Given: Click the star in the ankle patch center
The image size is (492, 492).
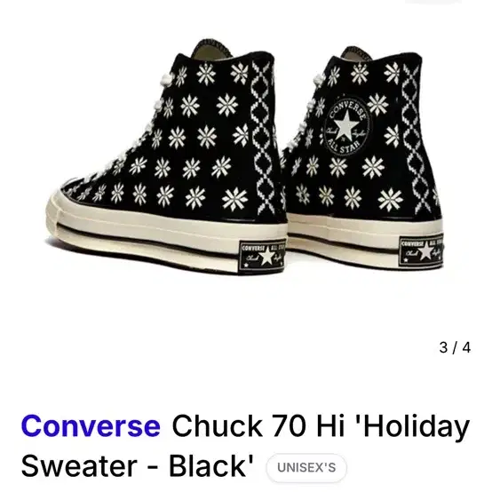Looking at the screenshot, I should tap(346, 126).
